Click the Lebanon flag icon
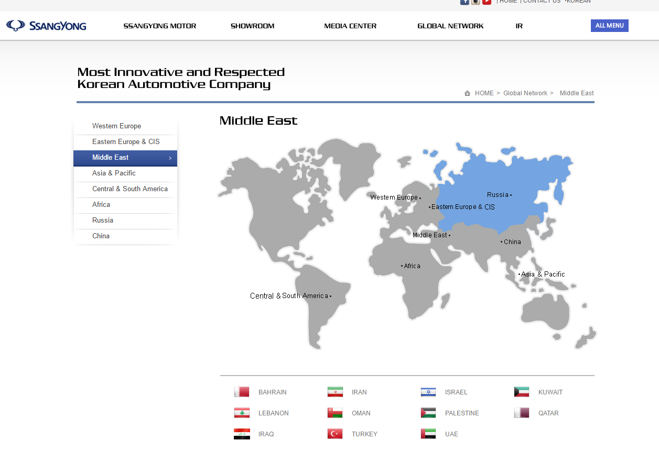Viewport: 659px width, 462px height. click(242, 413)
